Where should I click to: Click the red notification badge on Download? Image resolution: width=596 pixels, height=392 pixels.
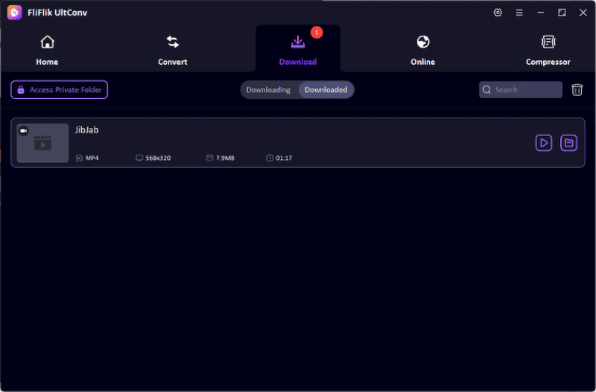coord(317,32)
